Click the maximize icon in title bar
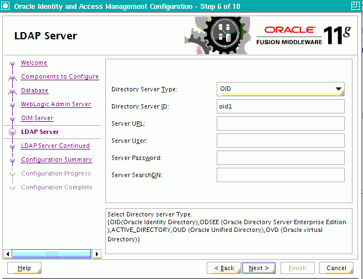Screen dimensions: 363x279 click(355, 6)
